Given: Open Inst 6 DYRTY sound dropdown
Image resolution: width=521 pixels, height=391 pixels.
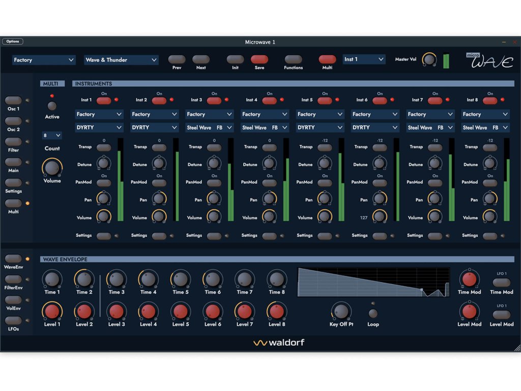Looking at the screenshot, I should pos(375,127).
